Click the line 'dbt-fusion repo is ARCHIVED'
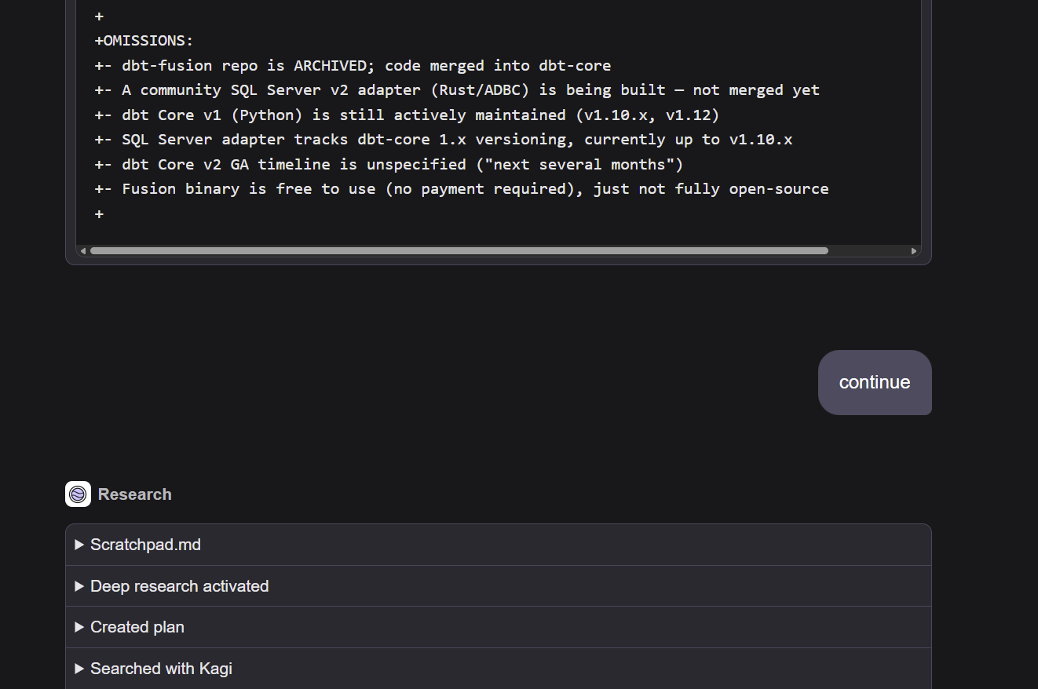 tap(353, 65)
